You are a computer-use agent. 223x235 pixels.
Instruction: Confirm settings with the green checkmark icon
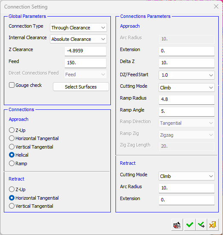tap(190, 225)
